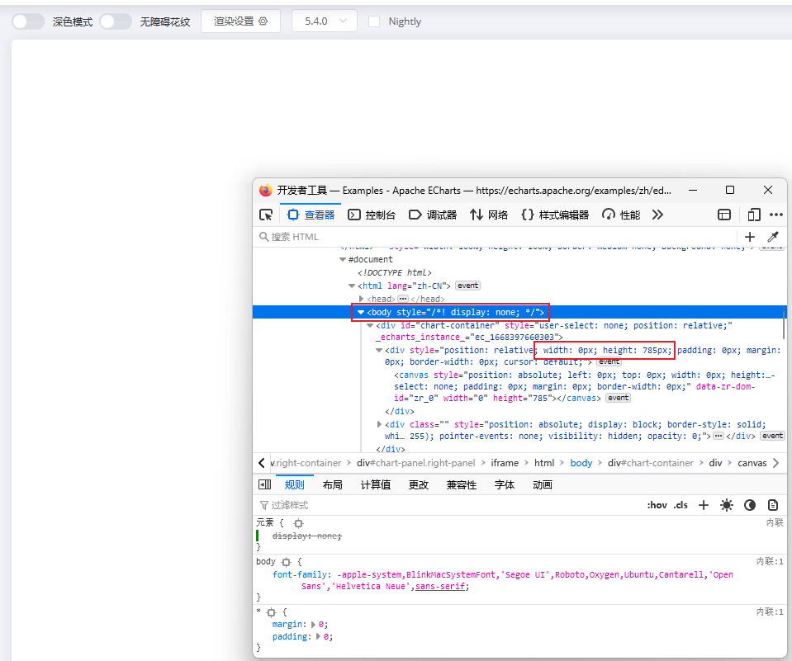Toggle dark color scheme simulation icon
Screen dimensions: 792x661
[750, 505]
